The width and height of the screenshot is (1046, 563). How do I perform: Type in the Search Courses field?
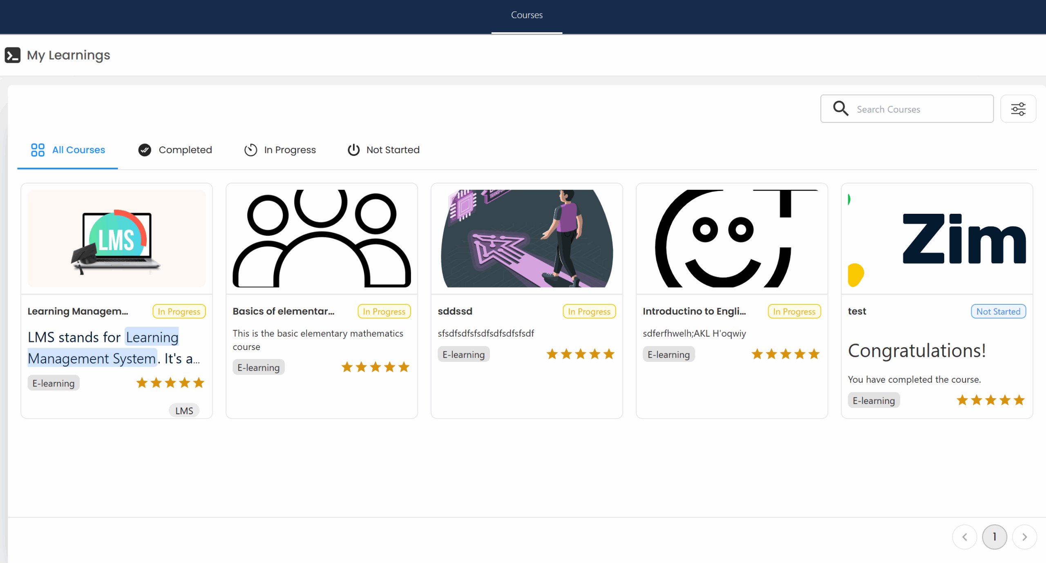tap(919, 109)
